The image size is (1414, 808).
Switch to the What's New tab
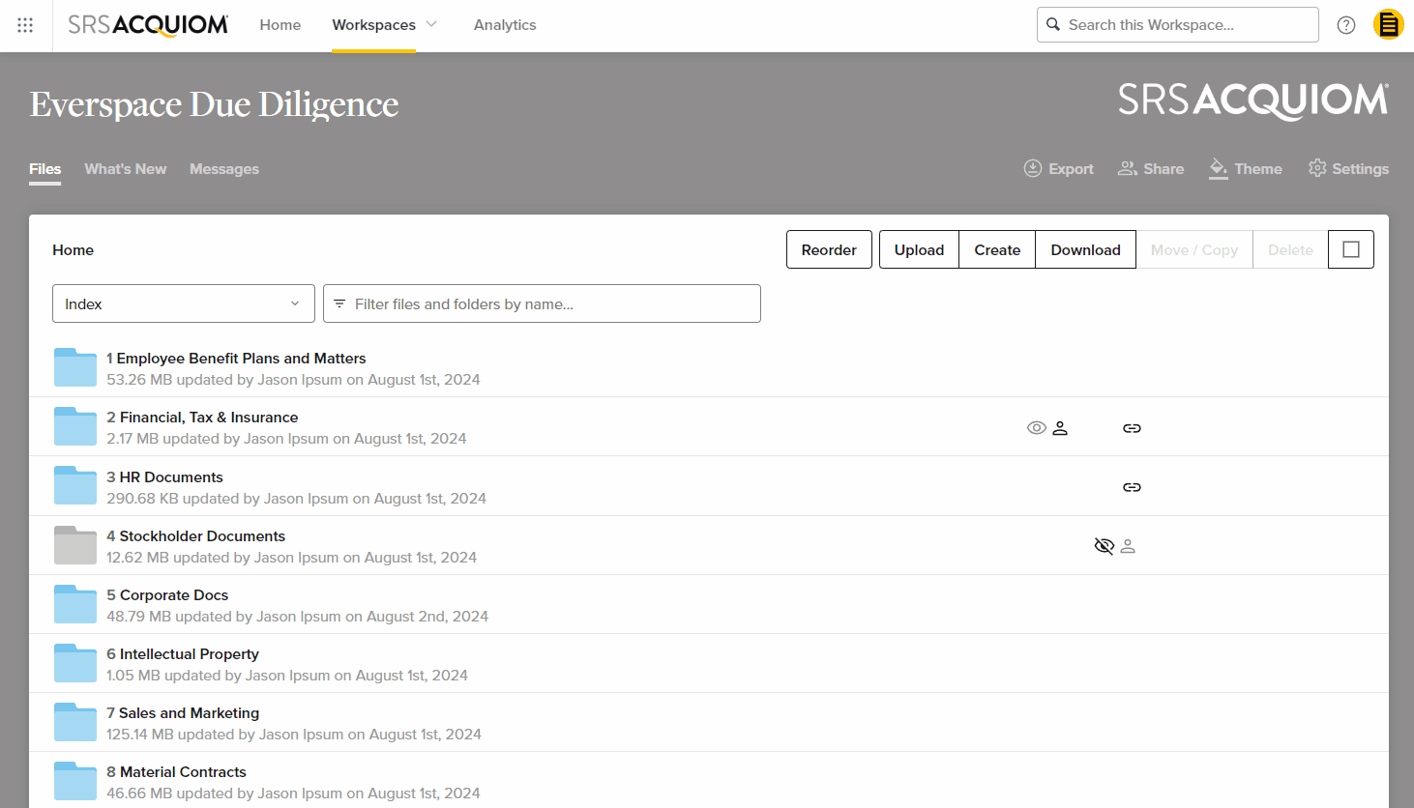126,169
